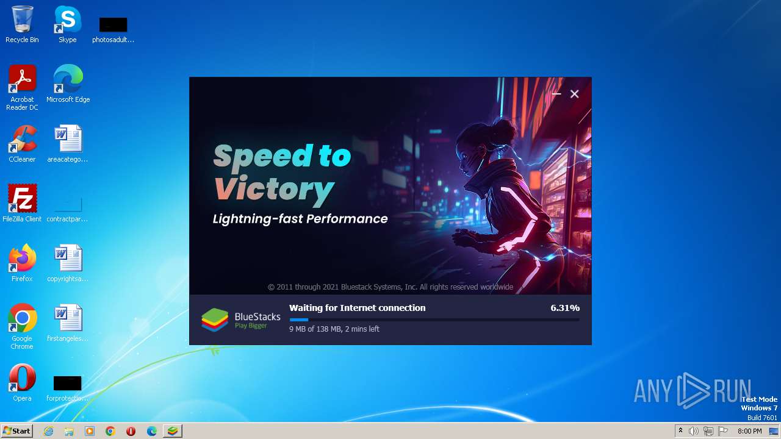Click the Opera icon in taskbar
The width and height of the screenshot is (781, 439).
click(131, 431)
